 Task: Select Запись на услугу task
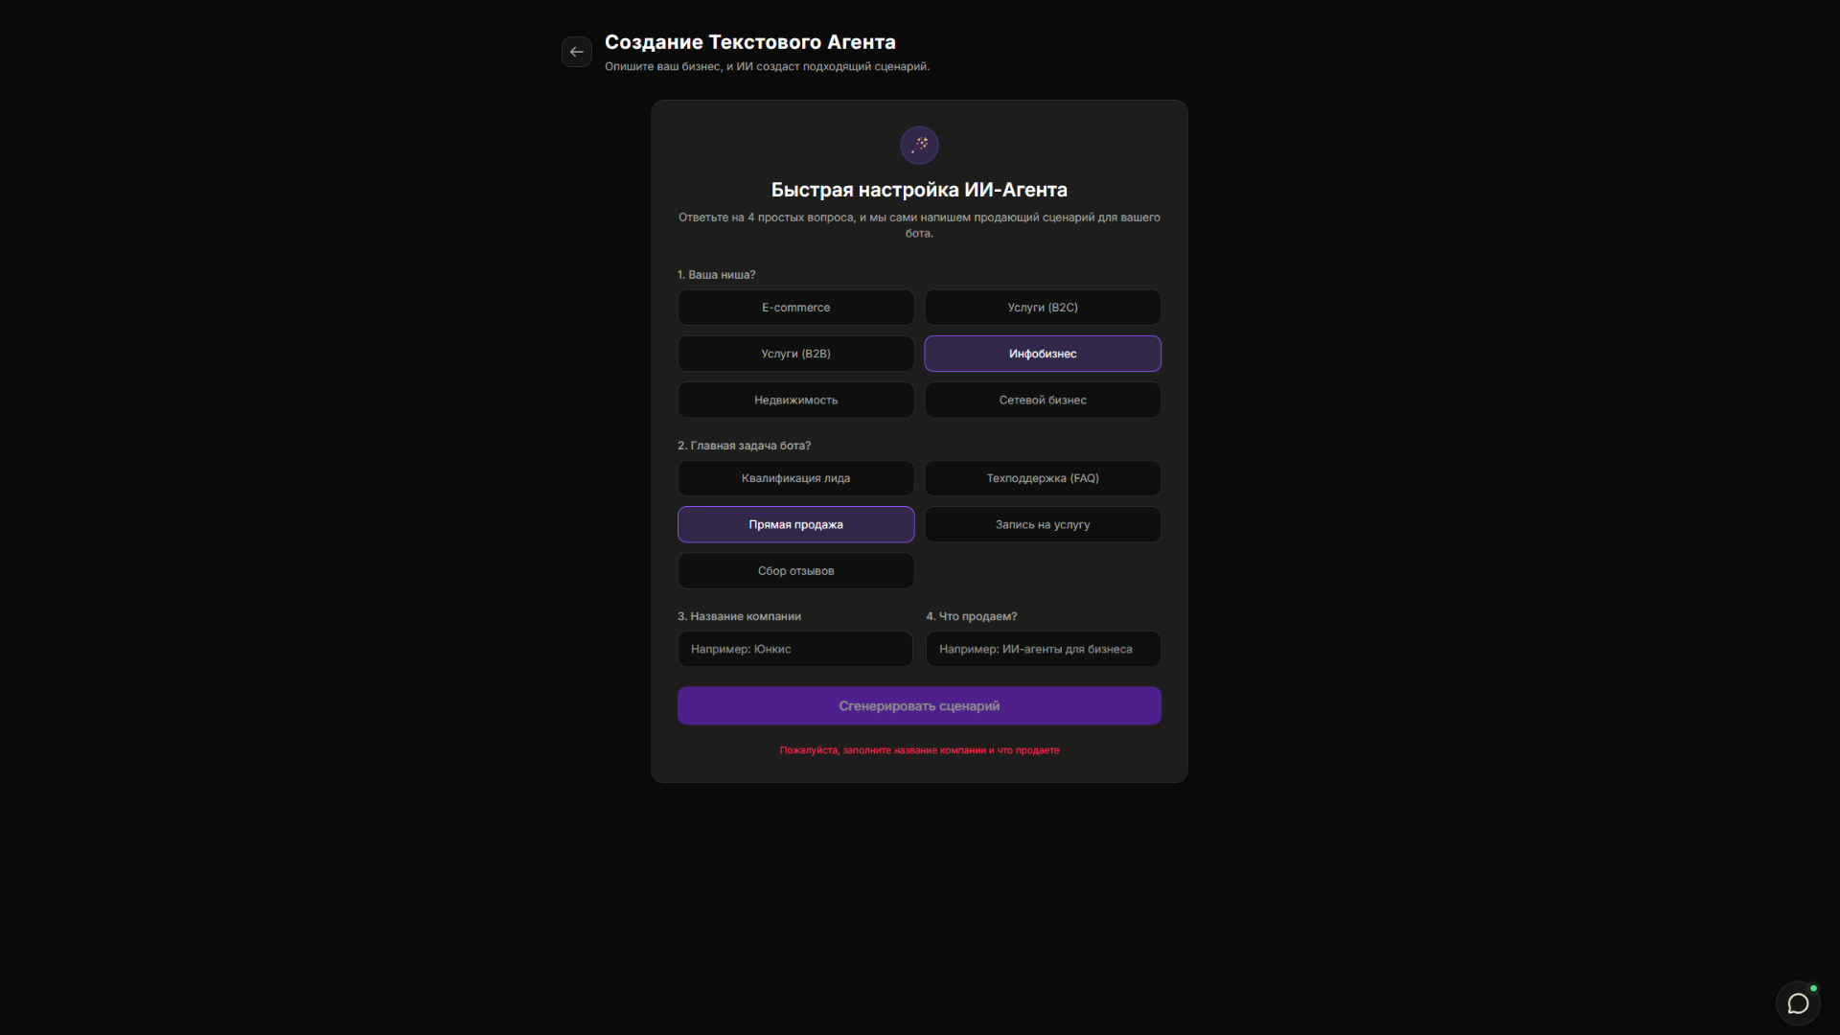[x=1042, y=524]
